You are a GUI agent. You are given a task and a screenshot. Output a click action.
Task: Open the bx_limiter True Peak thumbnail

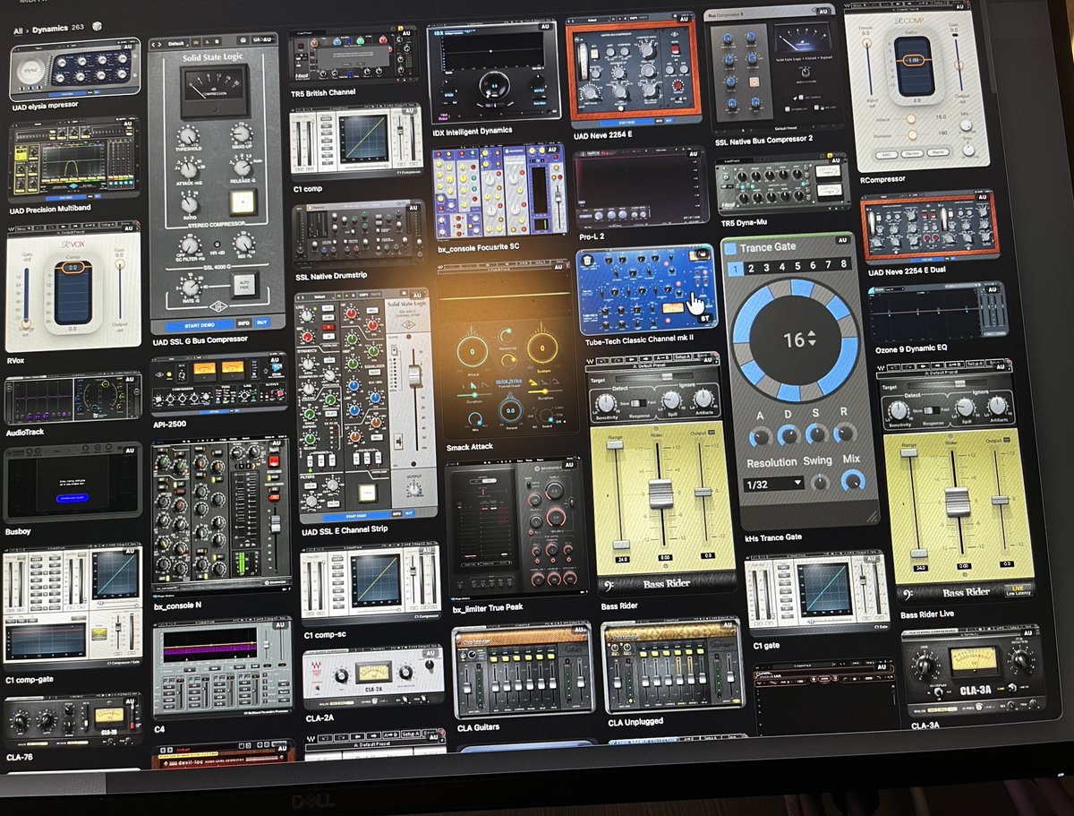(x=516, y=528)
